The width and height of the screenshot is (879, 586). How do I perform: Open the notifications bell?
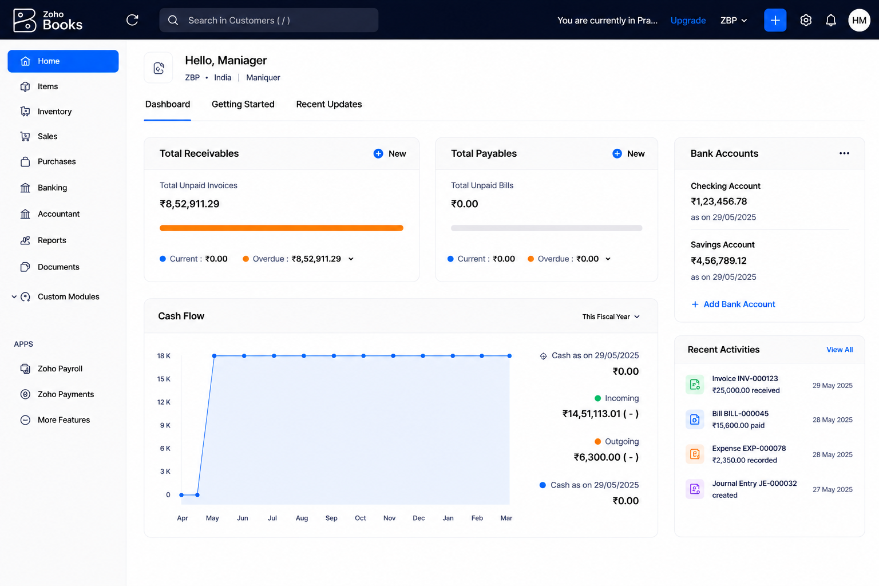coord(831,20)
